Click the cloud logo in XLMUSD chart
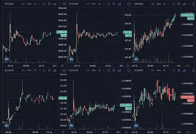Viewport: 196px width, 134px height. point(136,126)
